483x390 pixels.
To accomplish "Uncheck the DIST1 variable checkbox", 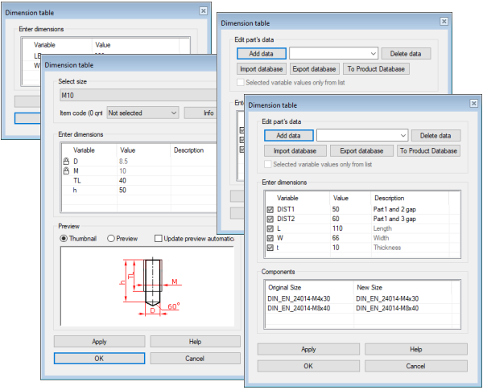I will point(270,209).
